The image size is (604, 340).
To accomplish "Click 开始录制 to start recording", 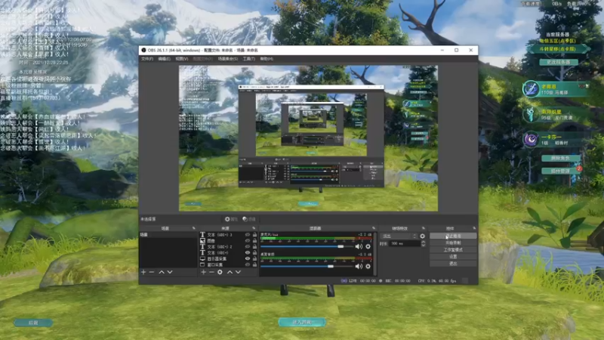I will point(453,243).
